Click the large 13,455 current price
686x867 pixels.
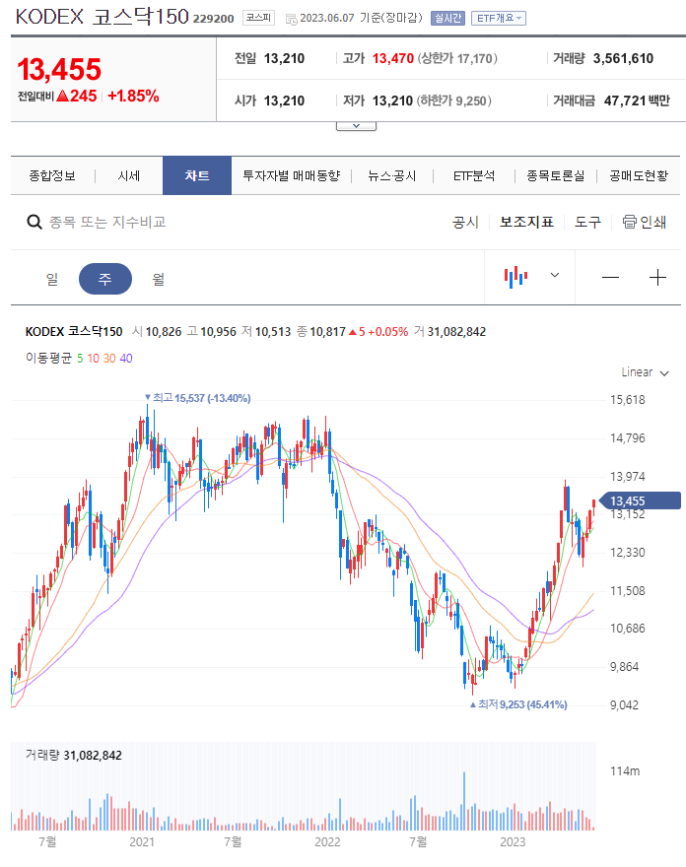click(x=59, y=70)
